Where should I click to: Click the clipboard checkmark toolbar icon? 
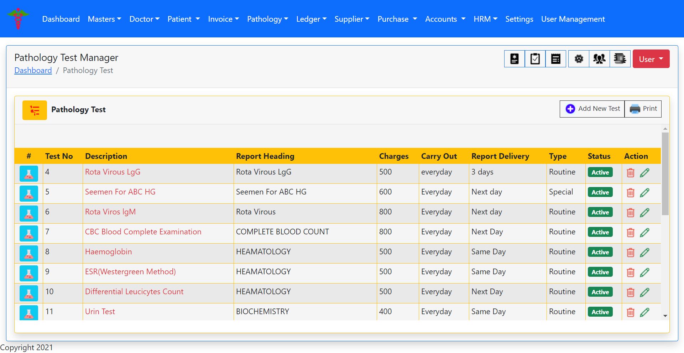(x=535, y=59)
